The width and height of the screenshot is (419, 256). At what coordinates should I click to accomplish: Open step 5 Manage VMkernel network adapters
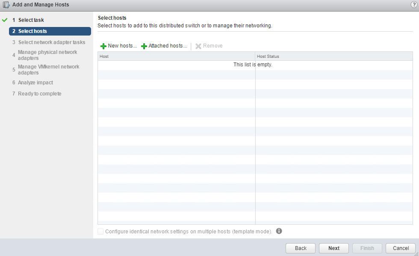tap(48, 69)
